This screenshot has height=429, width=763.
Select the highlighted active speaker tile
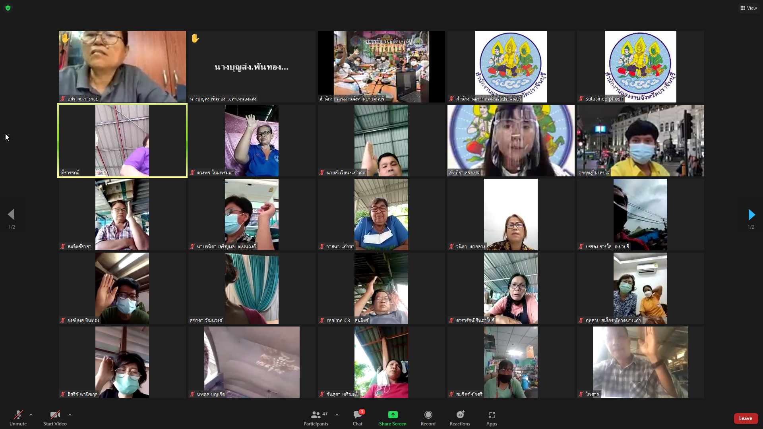[122, 140]
